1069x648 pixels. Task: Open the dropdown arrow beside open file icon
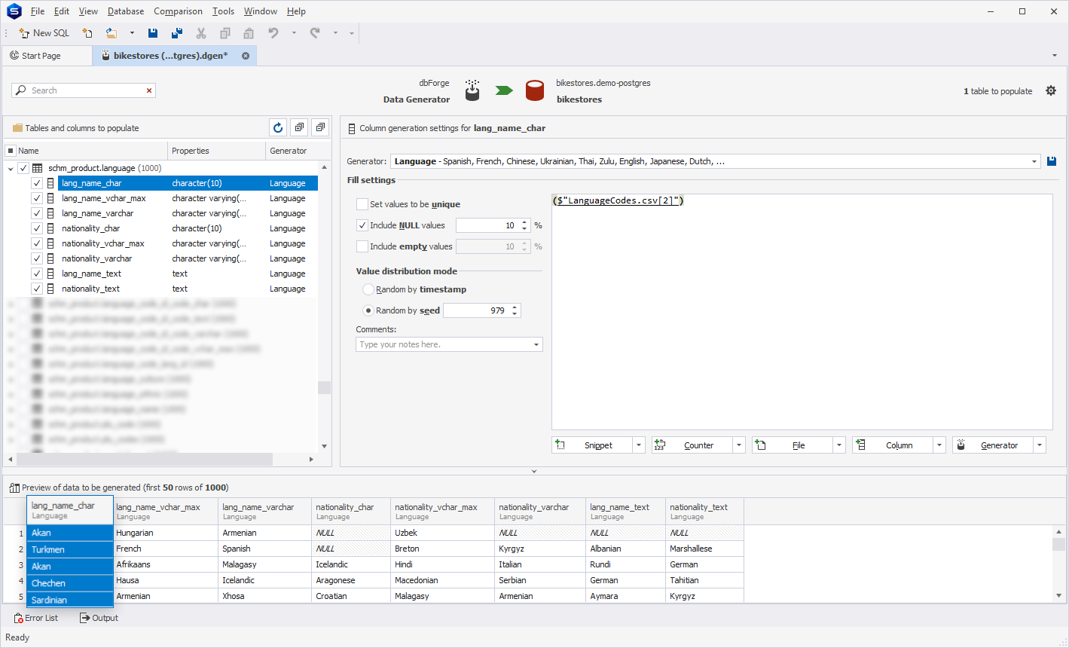coord(132,33)
